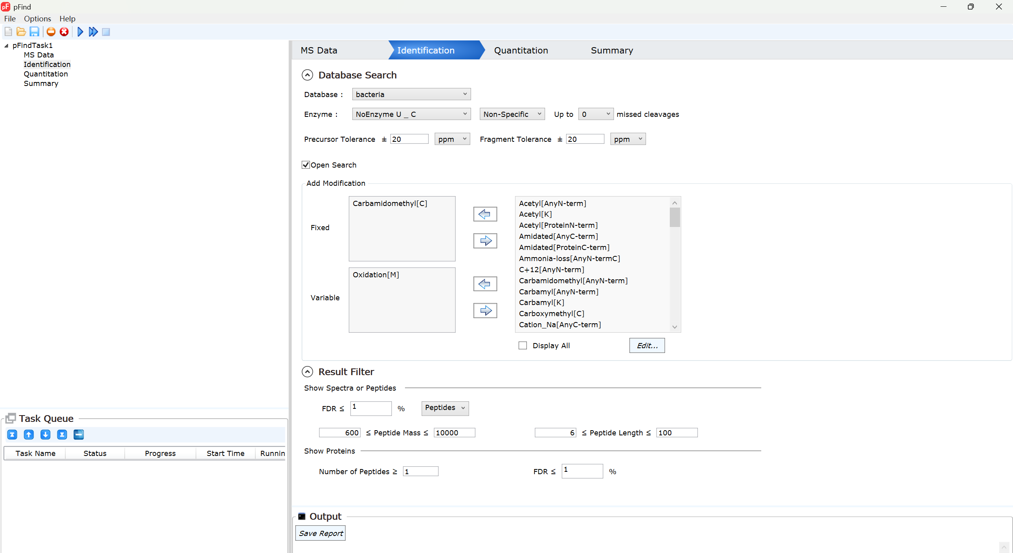Collapse the pFindTask1 tree node
1013x553 pixels.
[6, 46]
